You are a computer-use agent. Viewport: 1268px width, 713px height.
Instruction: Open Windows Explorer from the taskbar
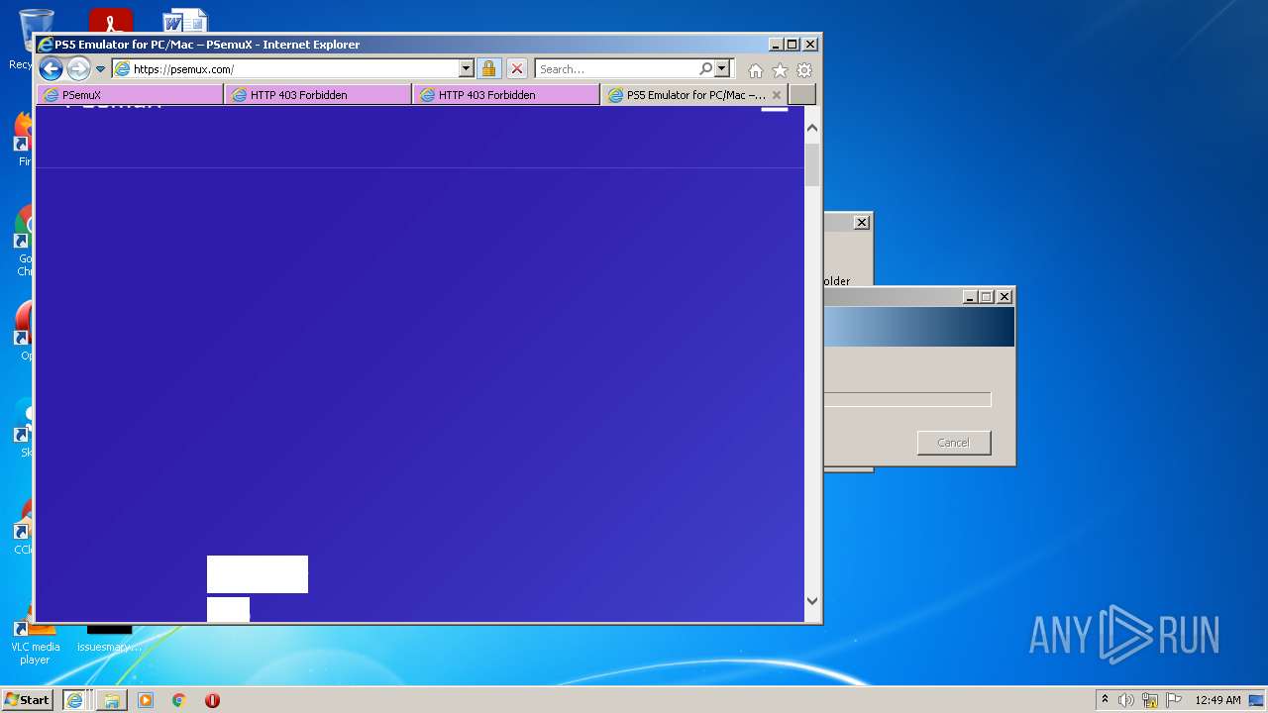[x=111, y=700]
